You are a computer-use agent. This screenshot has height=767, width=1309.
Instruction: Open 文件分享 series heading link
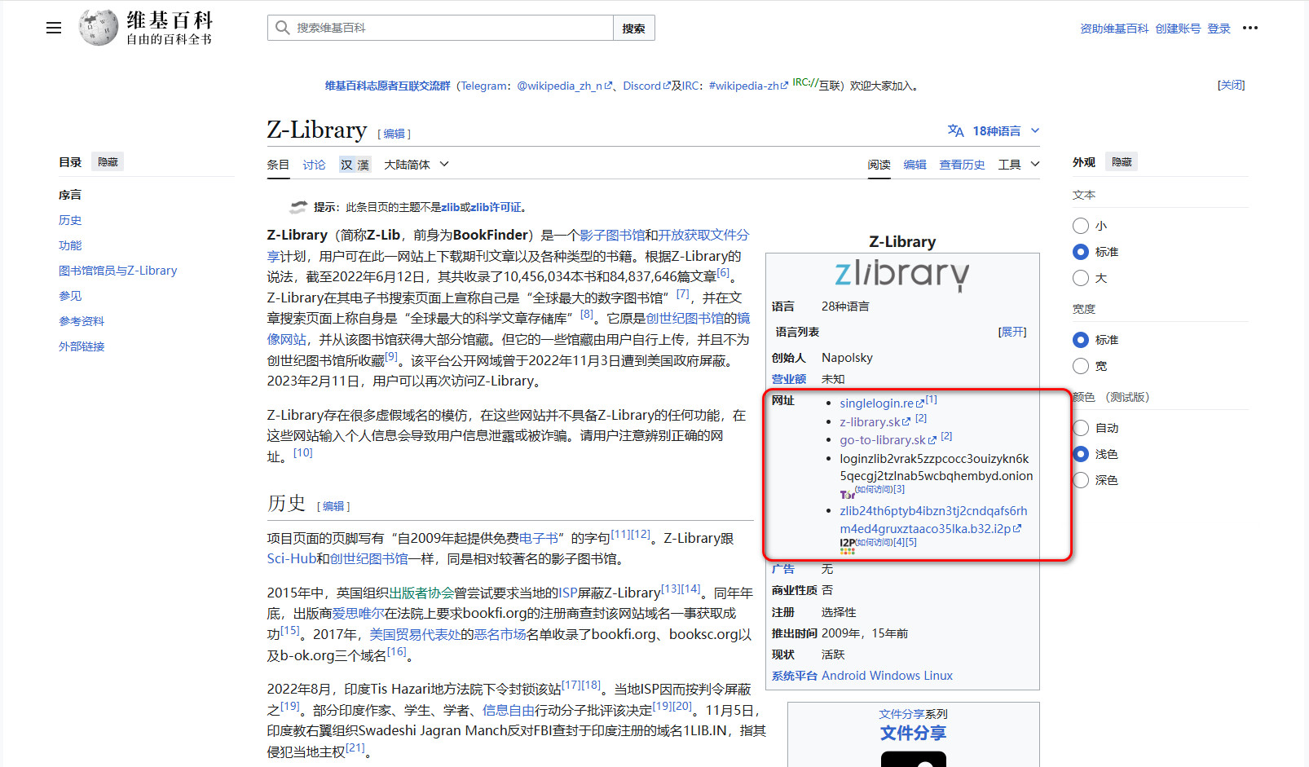913,734
